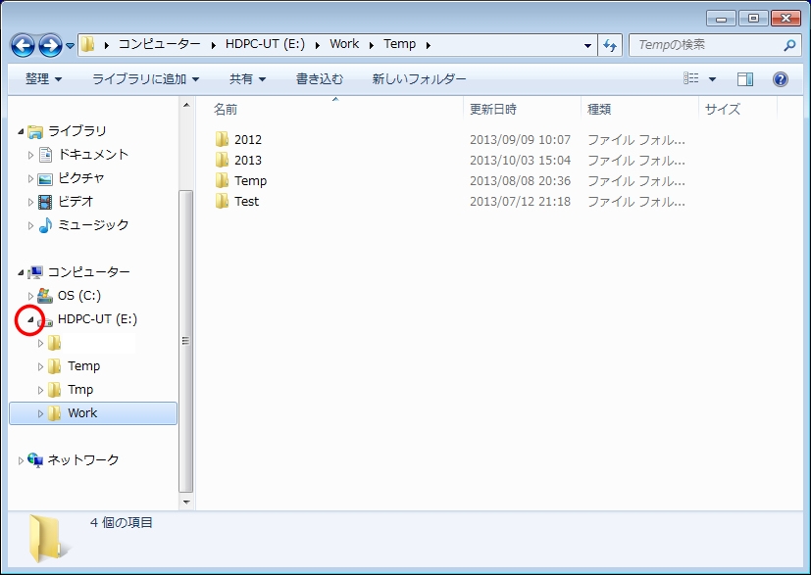Expand the ドキュメント library node
811x575 pixels.
[x=30, y=155]
